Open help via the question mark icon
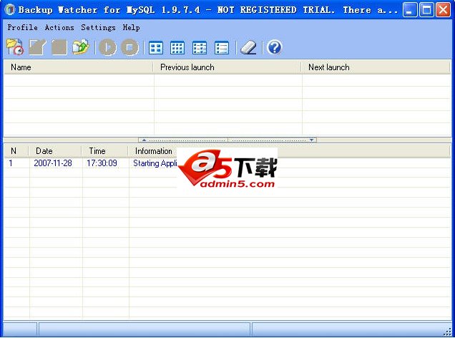This screenshot has width=455, height=338. point(274,47)
